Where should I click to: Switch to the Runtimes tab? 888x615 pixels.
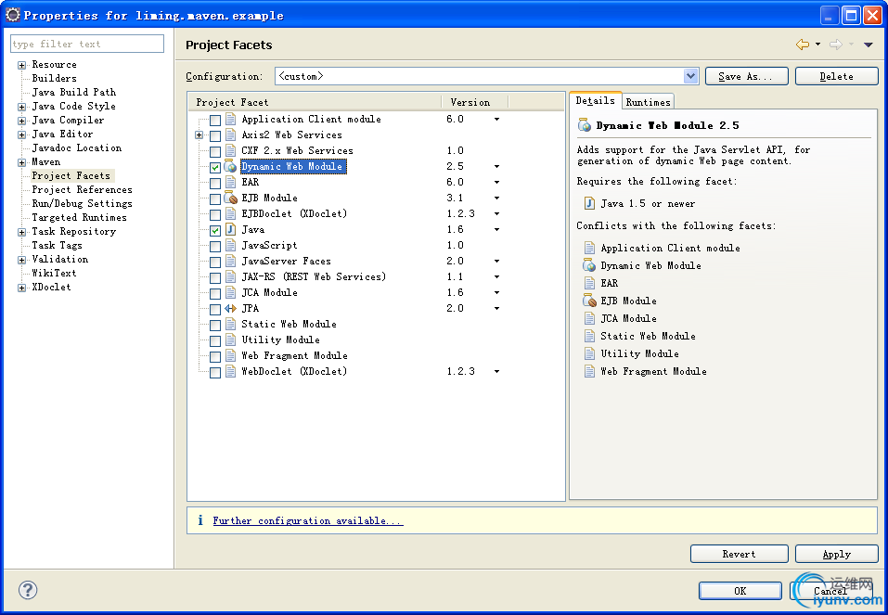(x=648, y=102)
